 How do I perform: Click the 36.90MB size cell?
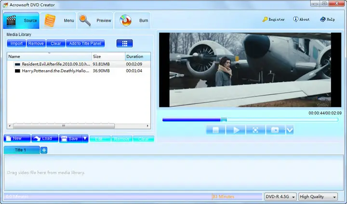(101, 71)
